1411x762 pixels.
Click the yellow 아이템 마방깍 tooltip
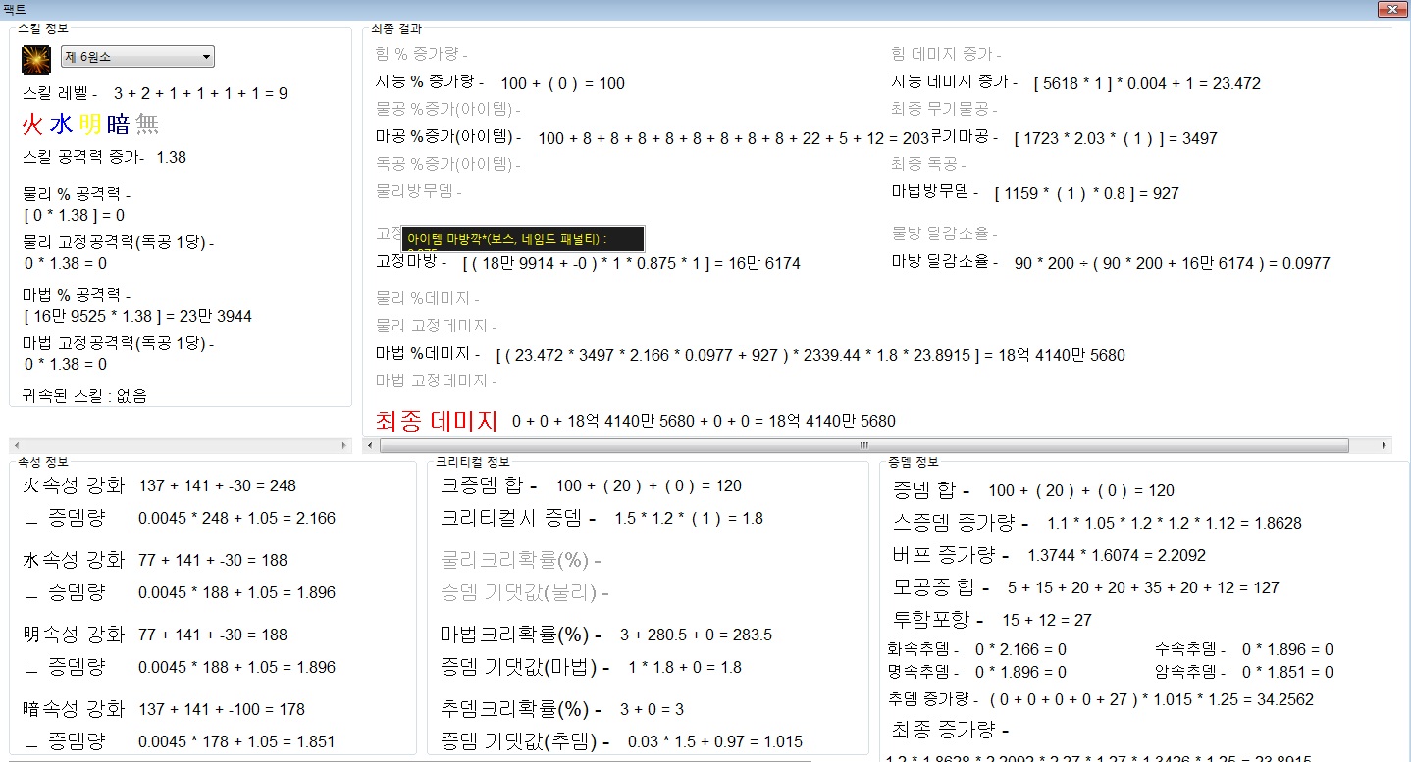[522, 239]
